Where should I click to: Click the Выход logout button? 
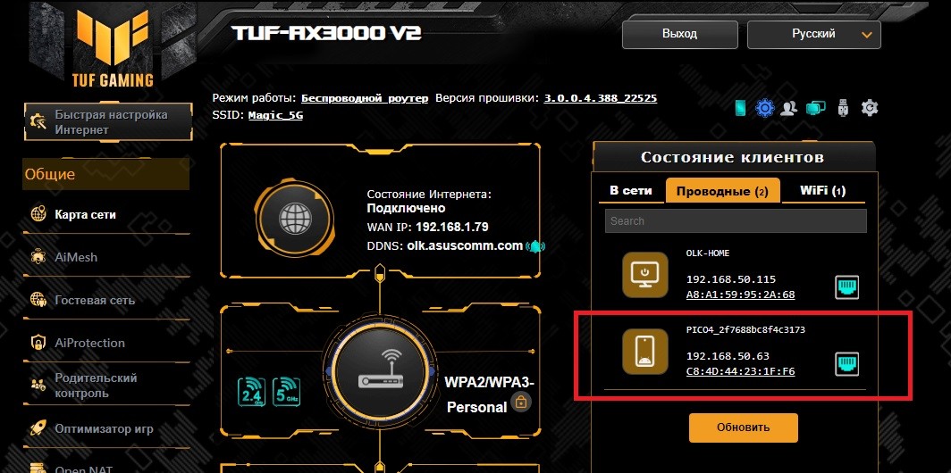point(680,35)
